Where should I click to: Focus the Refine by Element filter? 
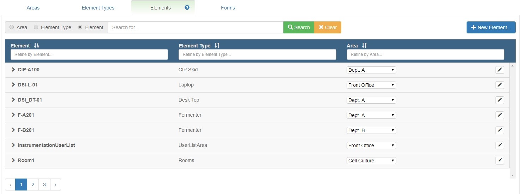tap(89, 54)
